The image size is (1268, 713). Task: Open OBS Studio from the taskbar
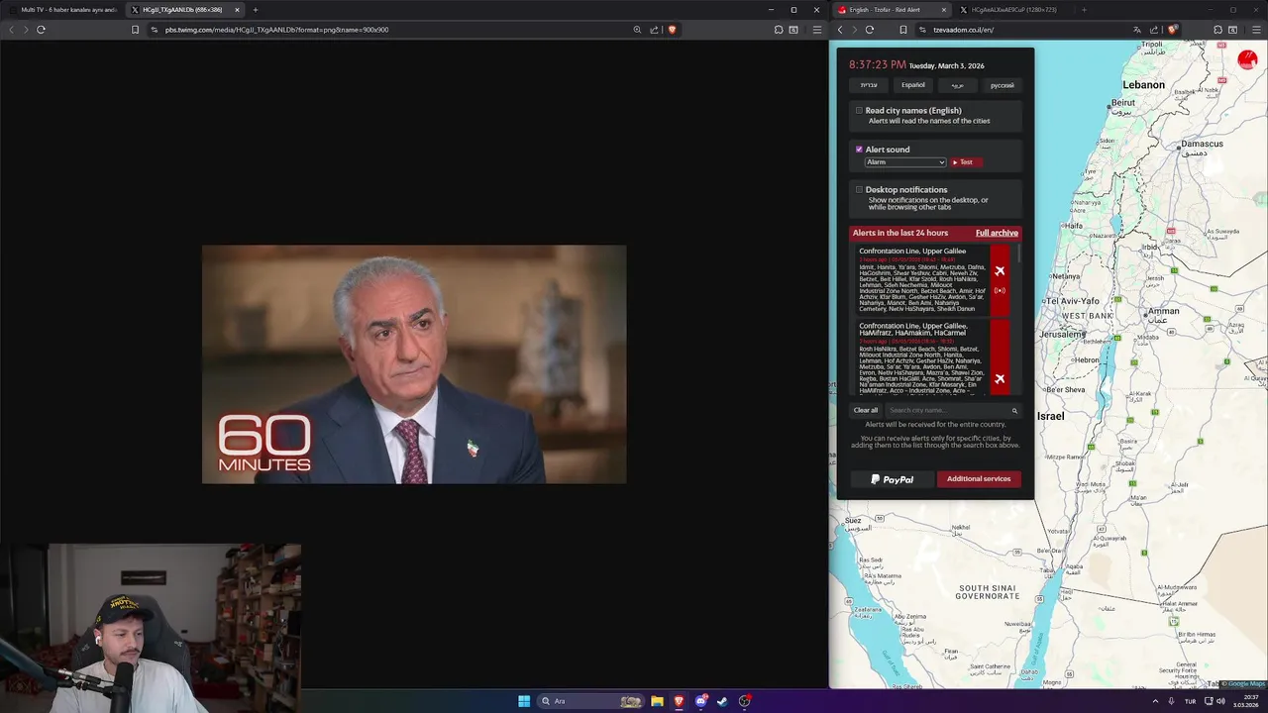744,701
